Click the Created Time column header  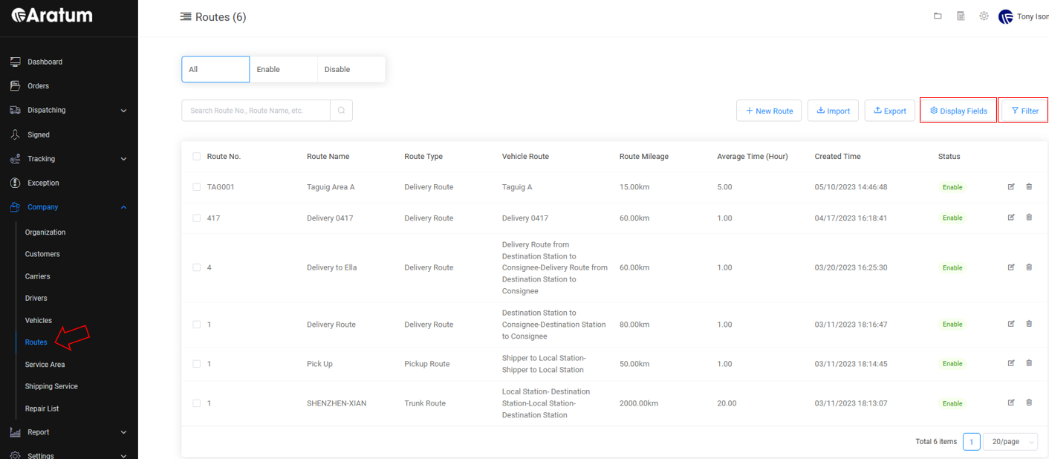837,157
